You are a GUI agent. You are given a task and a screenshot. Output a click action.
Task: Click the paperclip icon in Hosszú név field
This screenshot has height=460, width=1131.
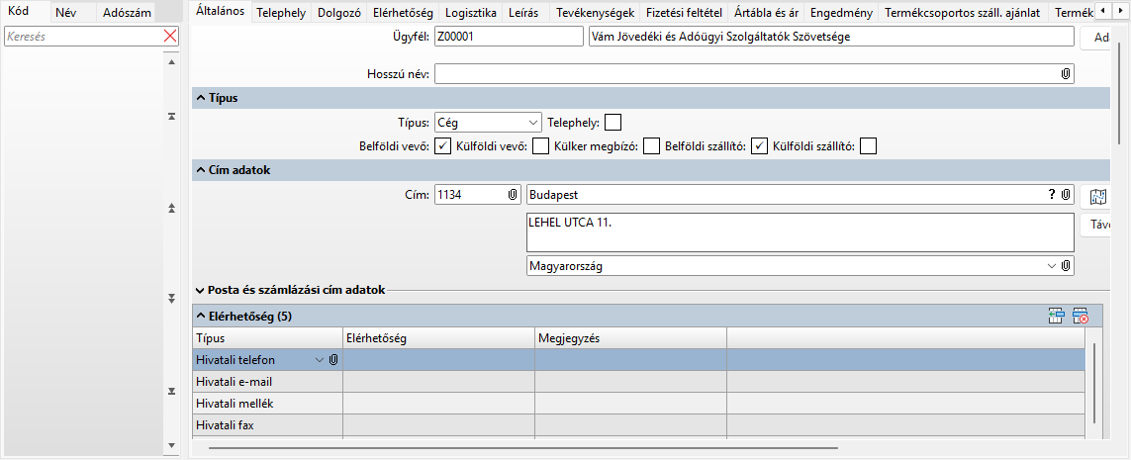point(1066,74)
